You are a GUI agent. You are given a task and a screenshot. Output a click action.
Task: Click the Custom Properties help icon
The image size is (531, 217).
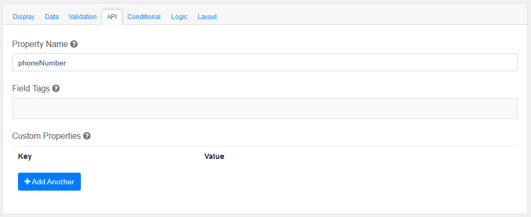point(87,136)
